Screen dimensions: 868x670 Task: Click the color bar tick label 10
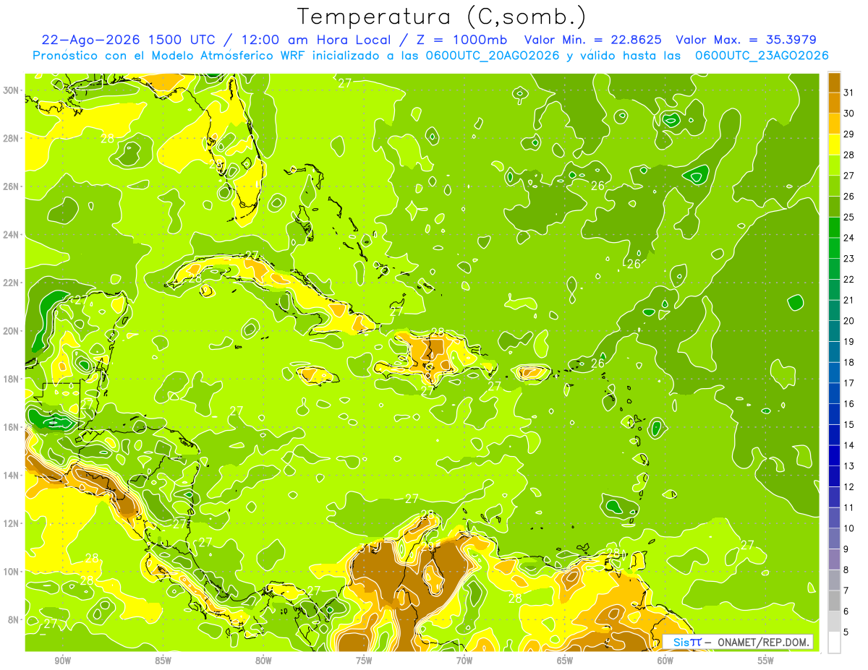[x=849, y=528]
